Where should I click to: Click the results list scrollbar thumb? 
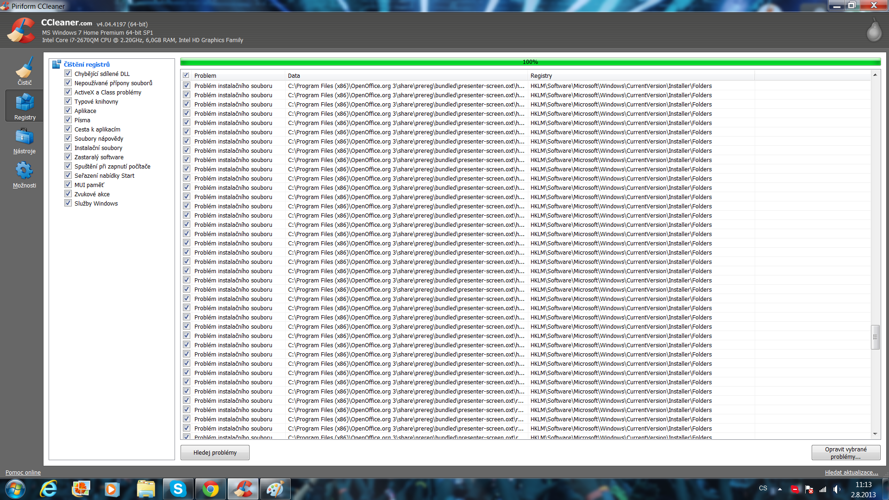tap(875, 337)
